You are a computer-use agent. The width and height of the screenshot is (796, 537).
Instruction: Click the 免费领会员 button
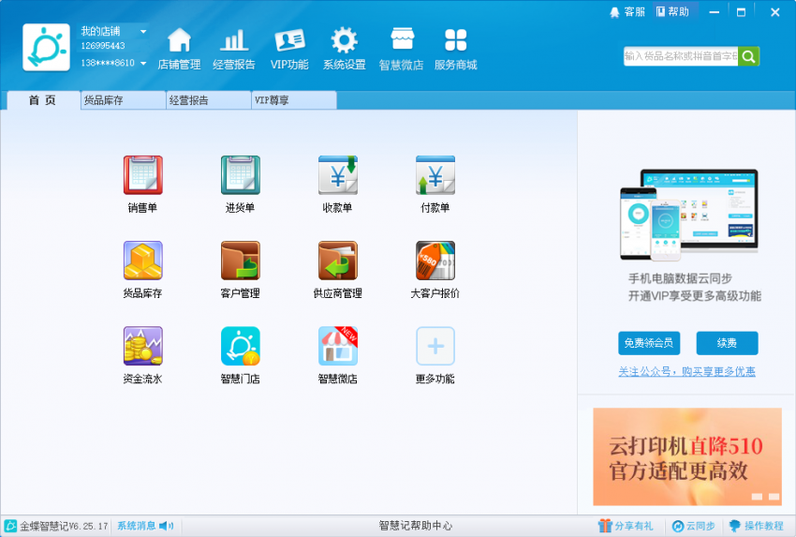pos(649,343)
